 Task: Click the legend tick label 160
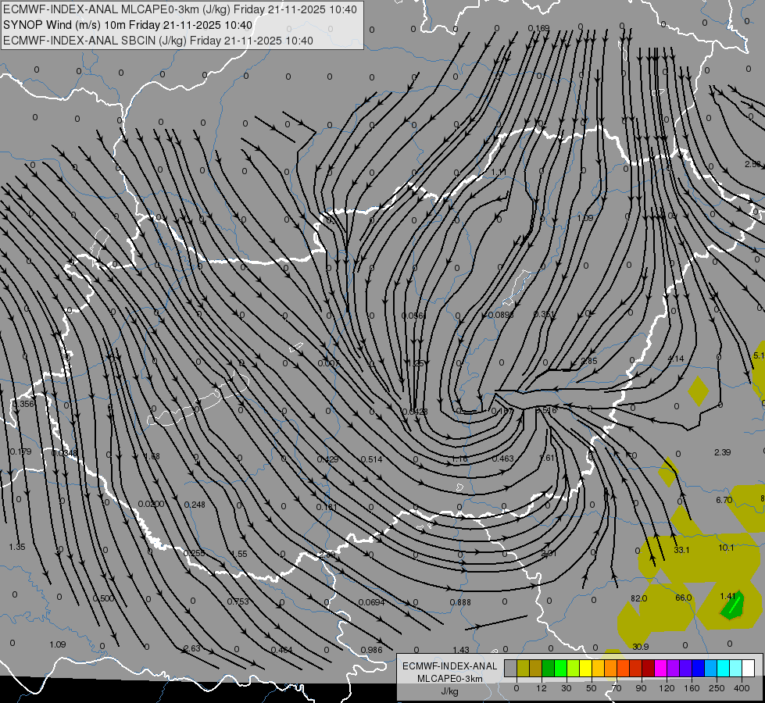692,688
